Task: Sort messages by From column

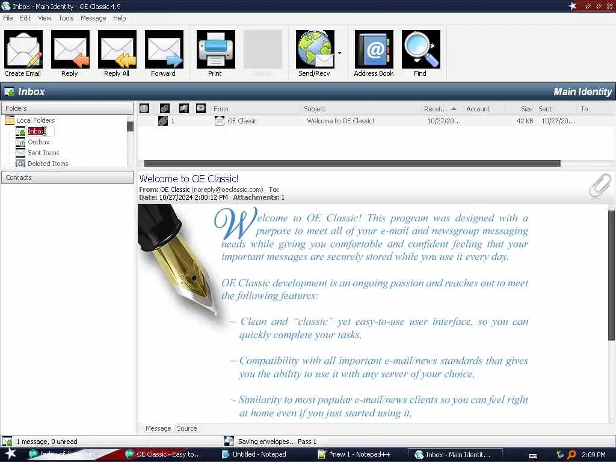Action: [221, 109]
